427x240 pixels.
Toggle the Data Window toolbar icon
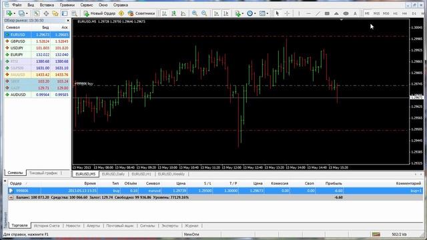(46, 13)
